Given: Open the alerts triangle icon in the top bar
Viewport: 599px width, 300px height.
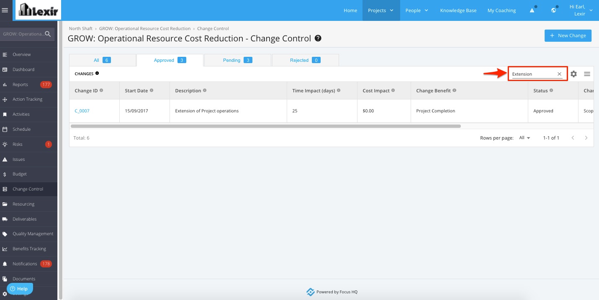Looking at the screenshot, I should [532, 10].
